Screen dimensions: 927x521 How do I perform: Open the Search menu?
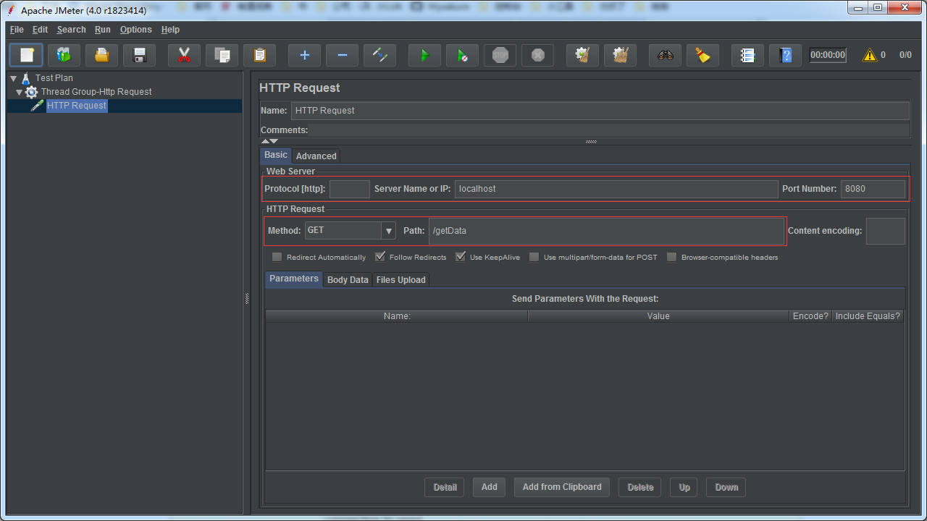(x=72, y=30)
